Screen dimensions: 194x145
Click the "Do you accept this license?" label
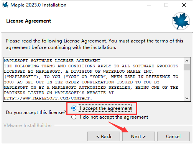pos(36,112)
